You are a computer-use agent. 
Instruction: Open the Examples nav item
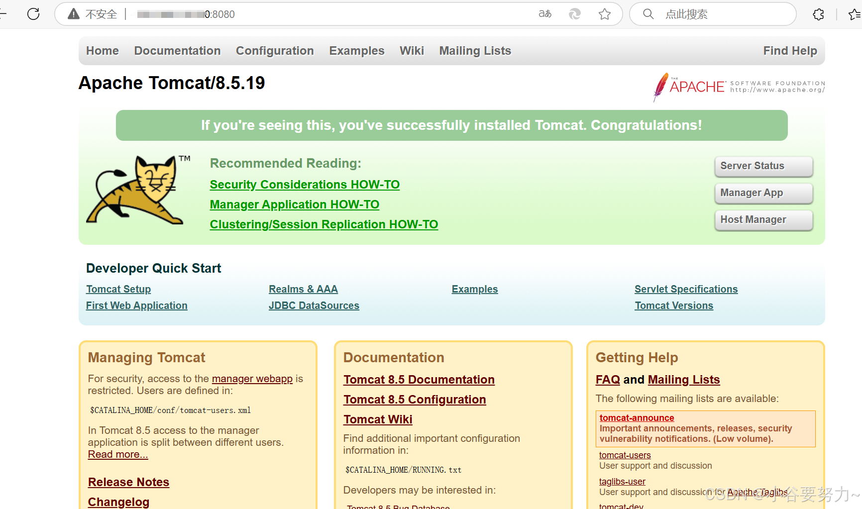(x=357, y=51)
